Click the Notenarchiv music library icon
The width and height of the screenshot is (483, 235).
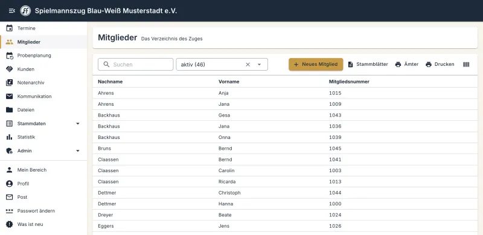tap(10, 83)
